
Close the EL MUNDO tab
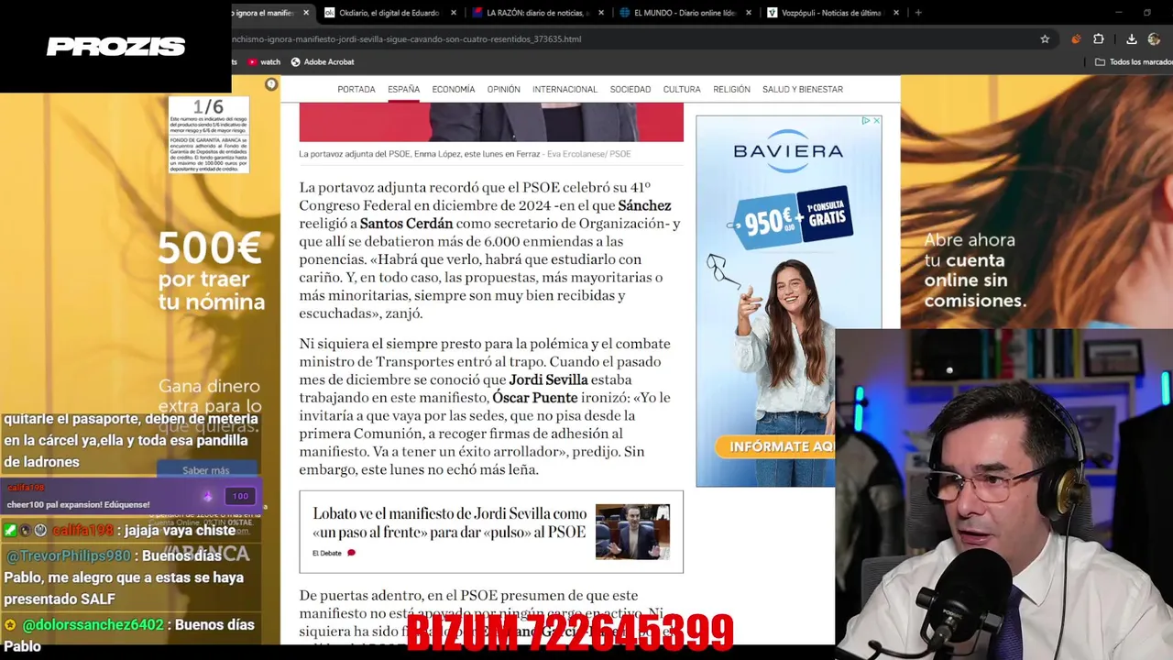(749, 13)
